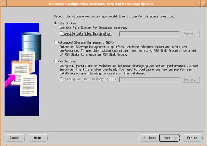Select the File System radio button
This screenshot has height=146, width=207.
(55, 23)
